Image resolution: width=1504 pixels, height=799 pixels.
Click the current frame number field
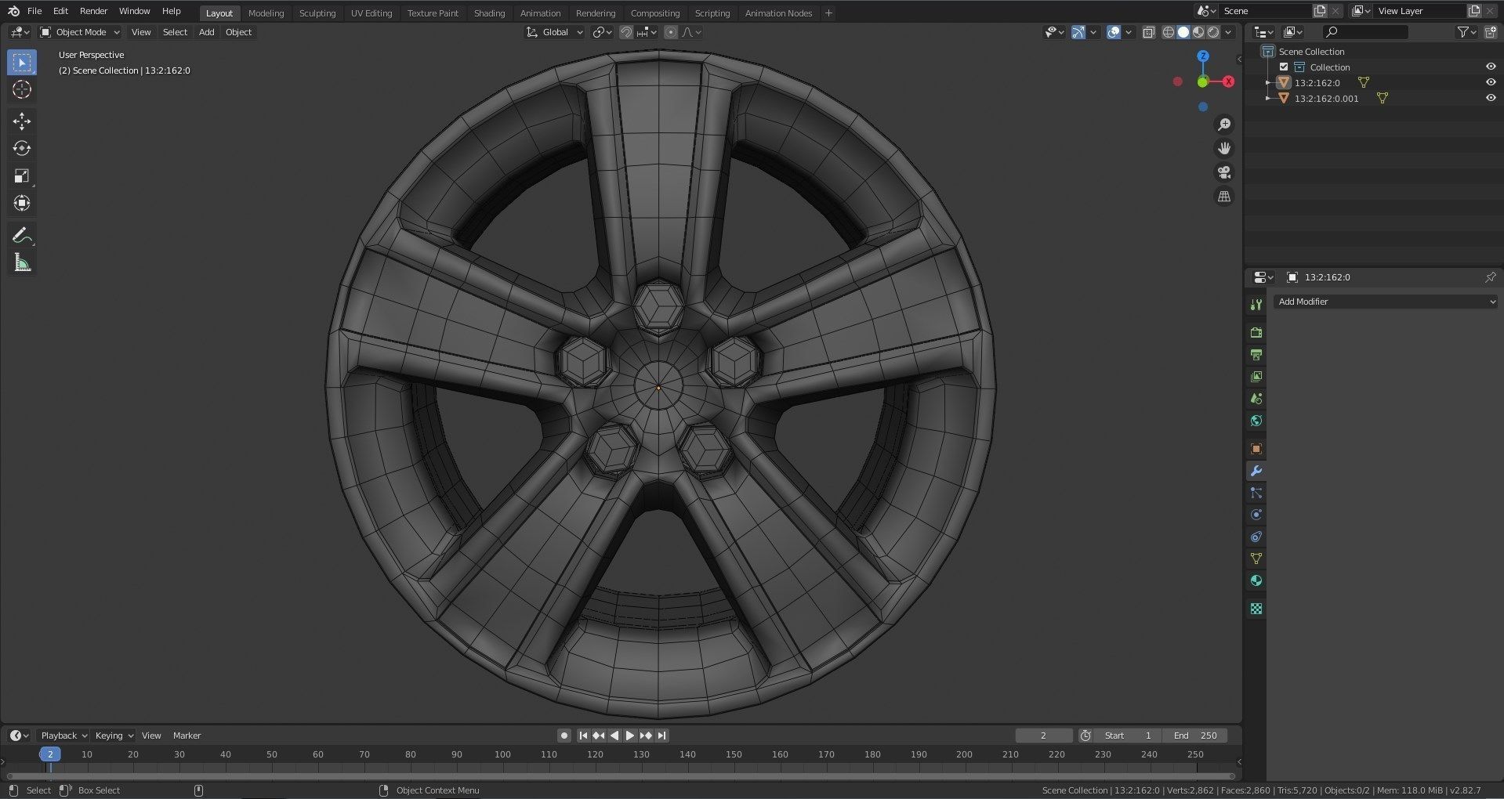[x=1043, y=736]
